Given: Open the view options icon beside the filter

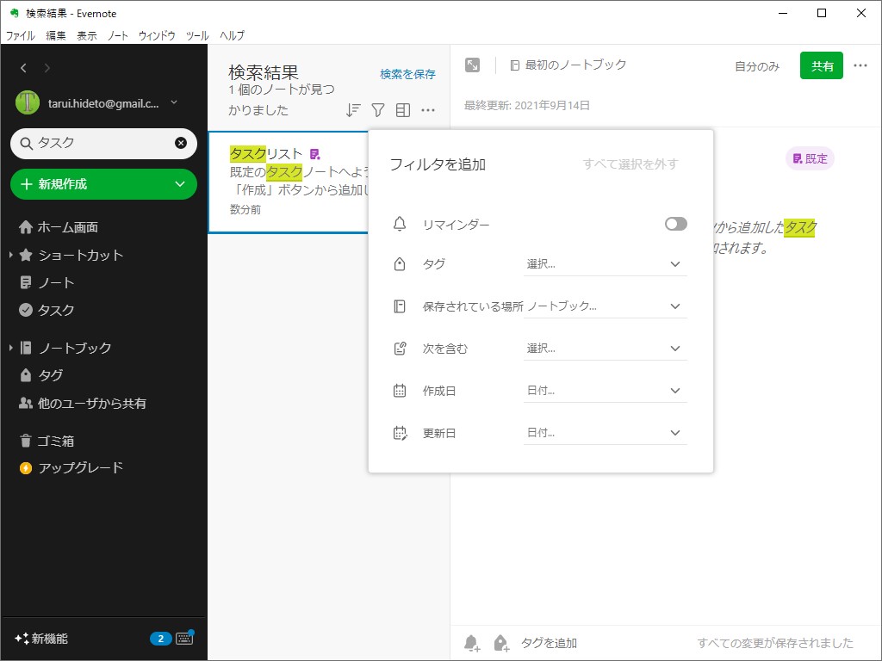Looking at the screenshot, I should [x=402, y=109].
